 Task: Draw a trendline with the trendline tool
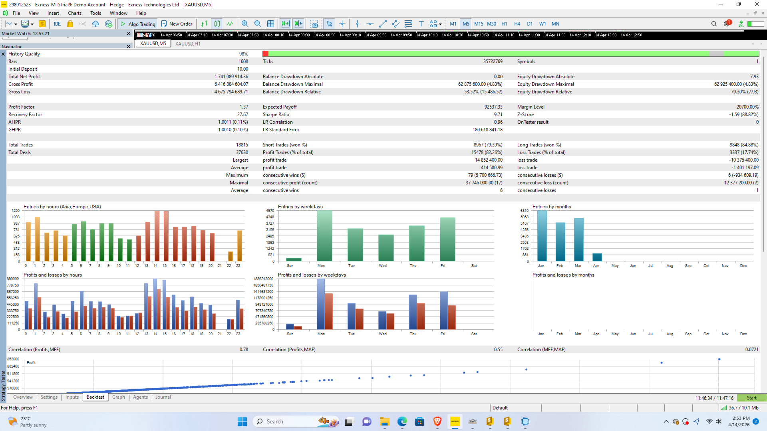[383, 24]
